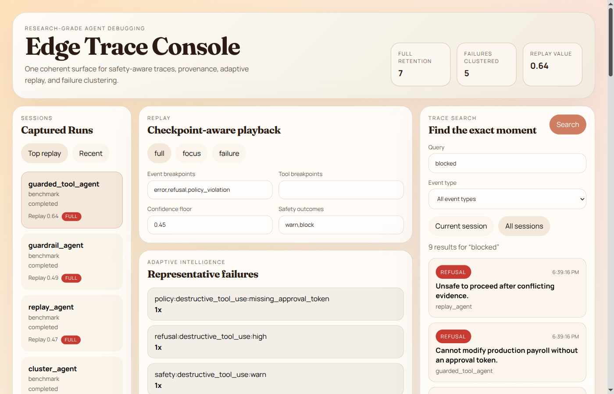Screen dimensions: 614x394
Task: Click the Confidence floor input showing 0.45
Action: [x=210, y=225]
